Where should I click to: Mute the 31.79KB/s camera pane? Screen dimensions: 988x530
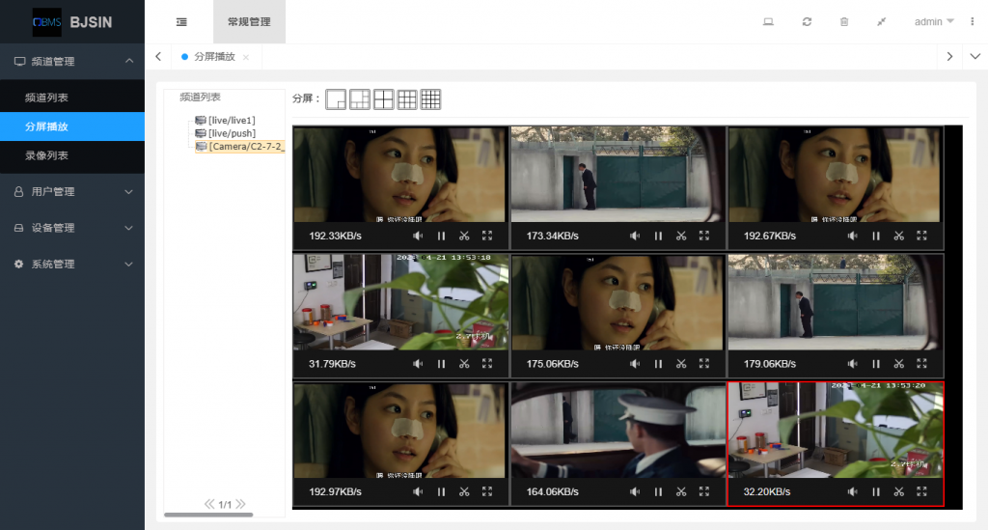click(418, 364)
